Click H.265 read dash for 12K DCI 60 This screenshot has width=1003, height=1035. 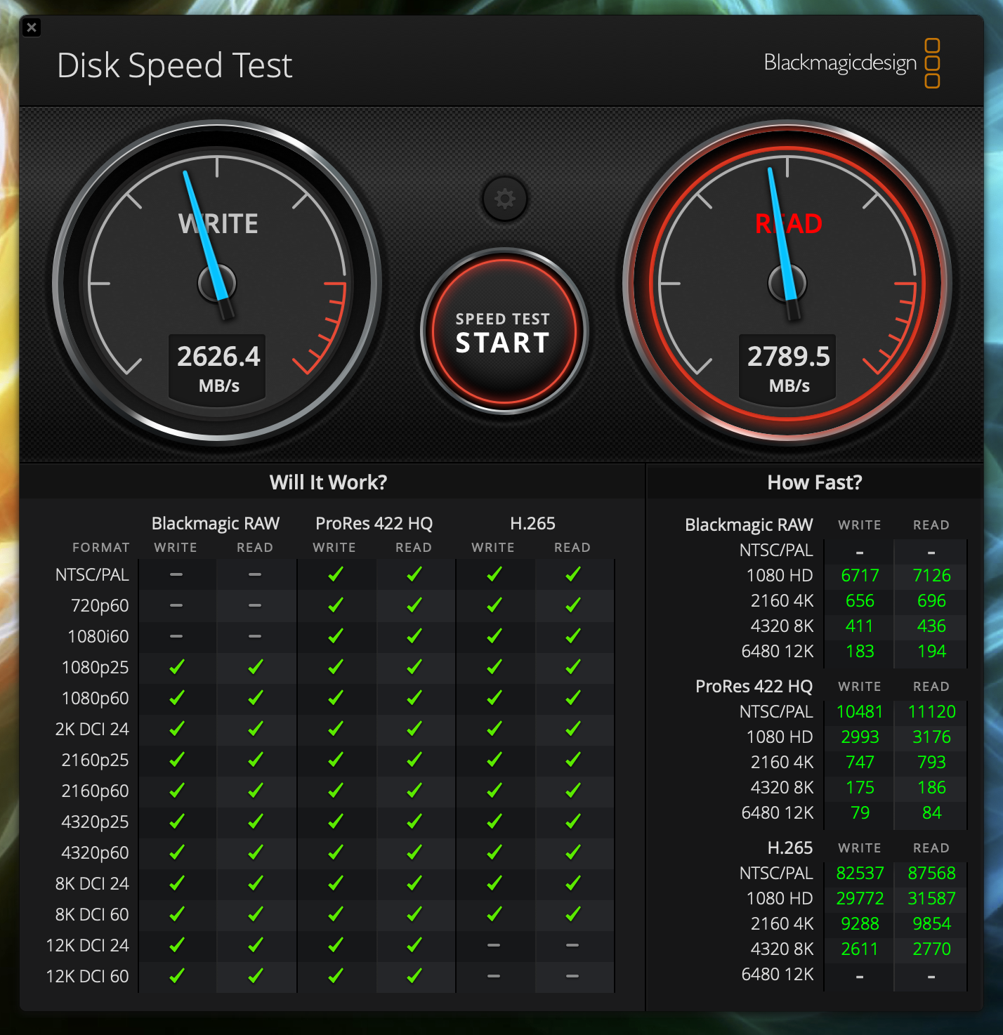click(572, 976)
